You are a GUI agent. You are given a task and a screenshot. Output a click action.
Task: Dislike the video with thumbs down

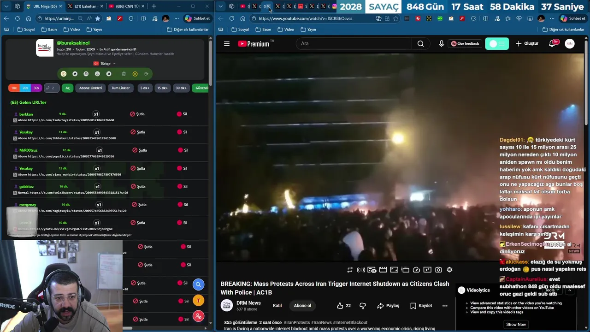click(363, 306)
